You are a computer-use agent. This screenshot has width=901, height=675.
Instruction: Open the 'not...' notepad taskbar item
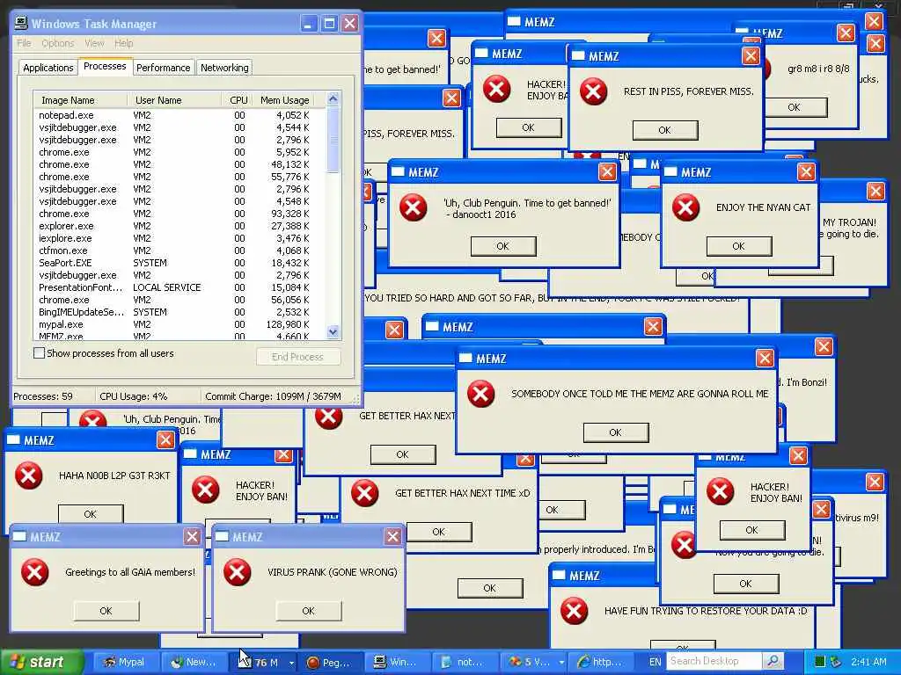[x=465, y=662]
